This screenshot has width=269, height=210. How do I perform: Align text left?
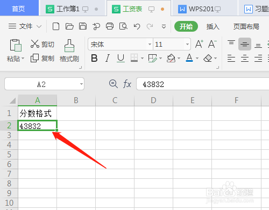click(231, 59)
